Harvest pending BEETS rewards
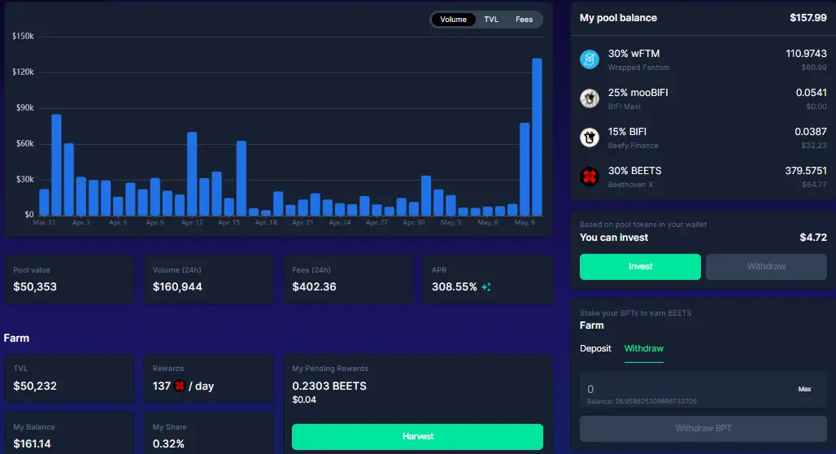Image resolution: width=836 pixels, height=454 pixels. click(417, 436)
